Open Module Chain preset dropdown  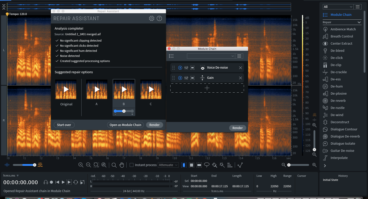coord(211,56)
